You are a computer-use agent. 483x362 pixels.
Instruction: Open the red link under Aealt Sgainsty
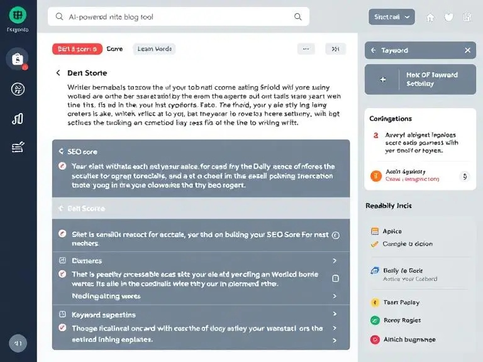click(x=412, y=179)
